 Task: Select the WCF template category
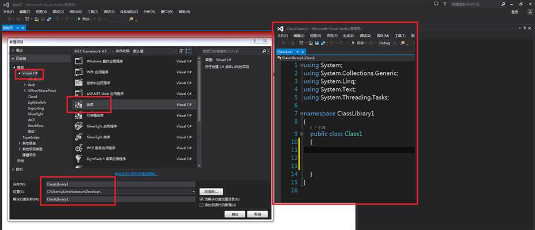tap(31, 120)
